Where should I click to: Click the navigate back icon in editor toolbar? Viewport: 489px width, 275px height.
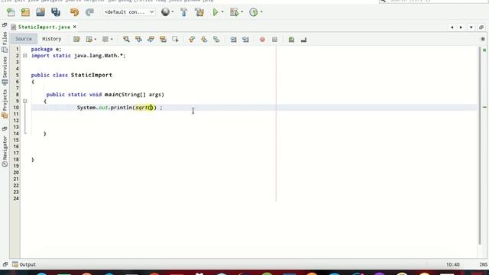89,39
